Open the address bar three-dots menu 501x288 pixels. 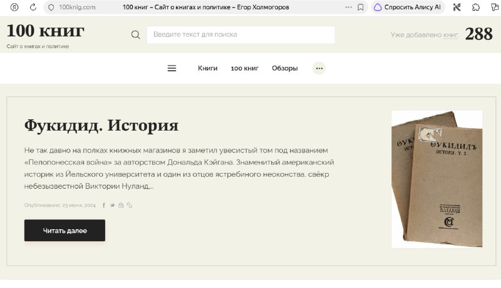[x=348, y=7]
